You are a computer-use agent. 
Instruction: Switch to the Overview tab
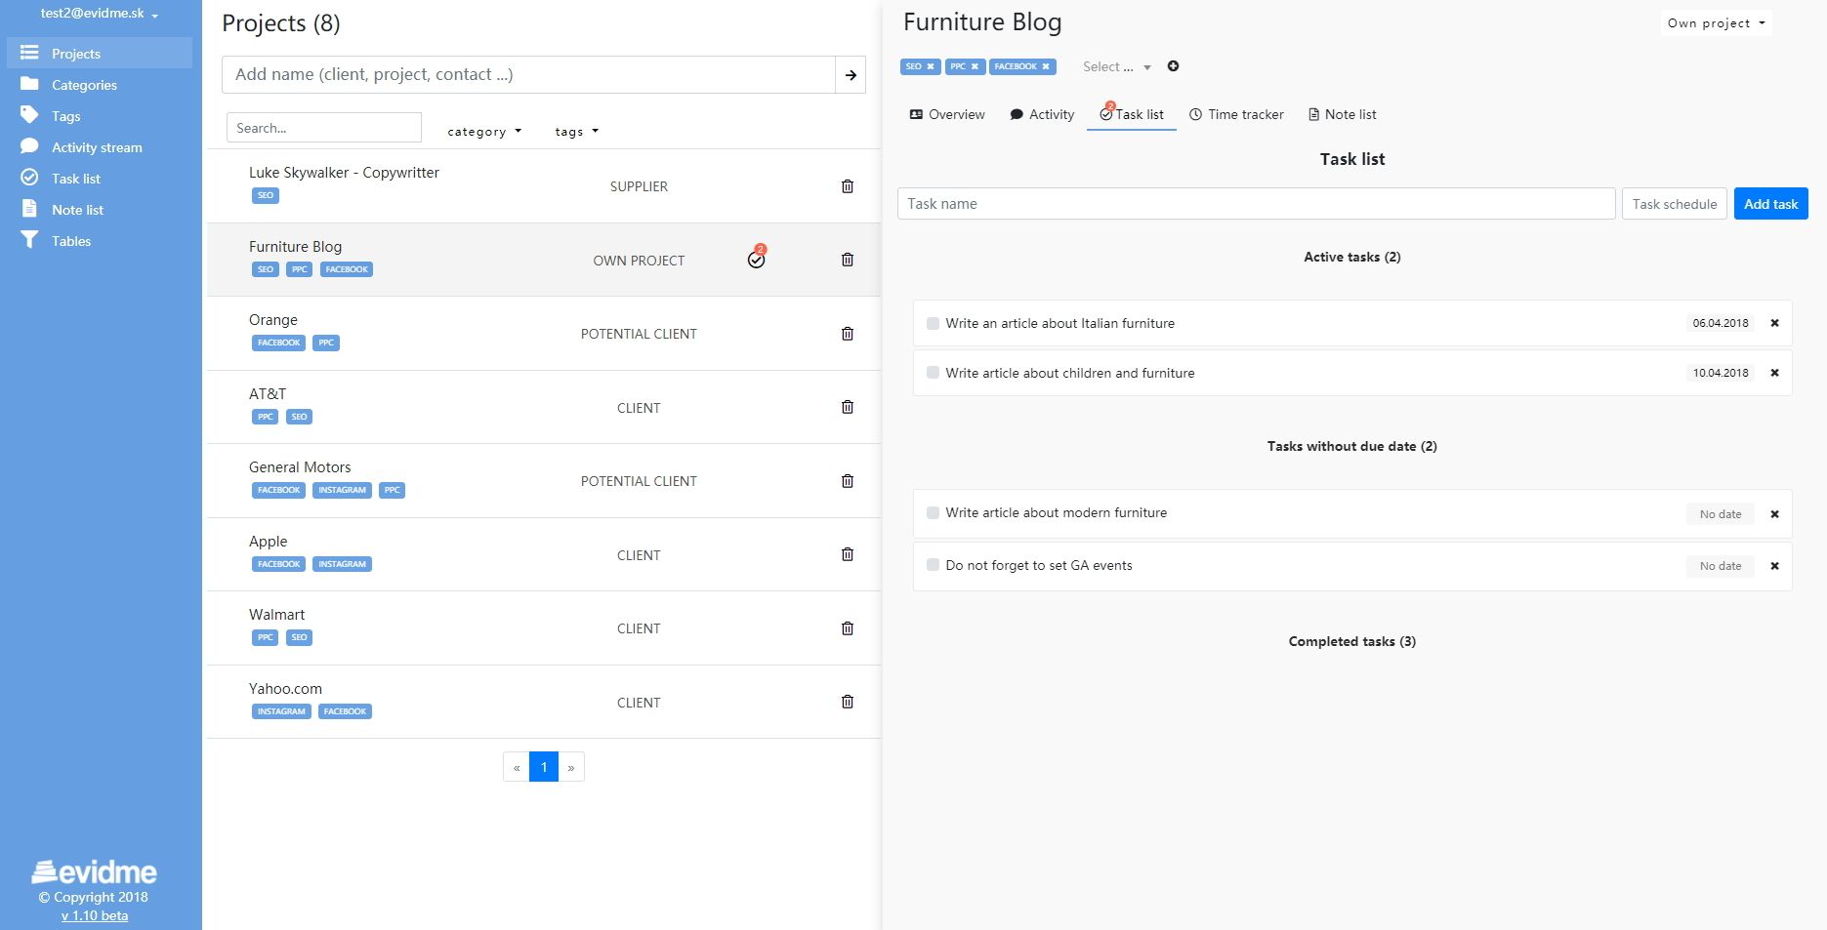(x=946, y=114)
